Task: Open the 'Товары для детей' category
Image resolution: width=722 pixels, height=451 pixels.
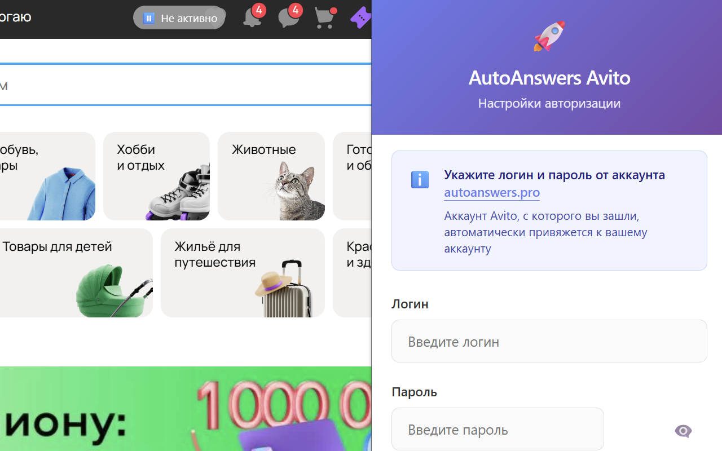Action: (76, 273)
